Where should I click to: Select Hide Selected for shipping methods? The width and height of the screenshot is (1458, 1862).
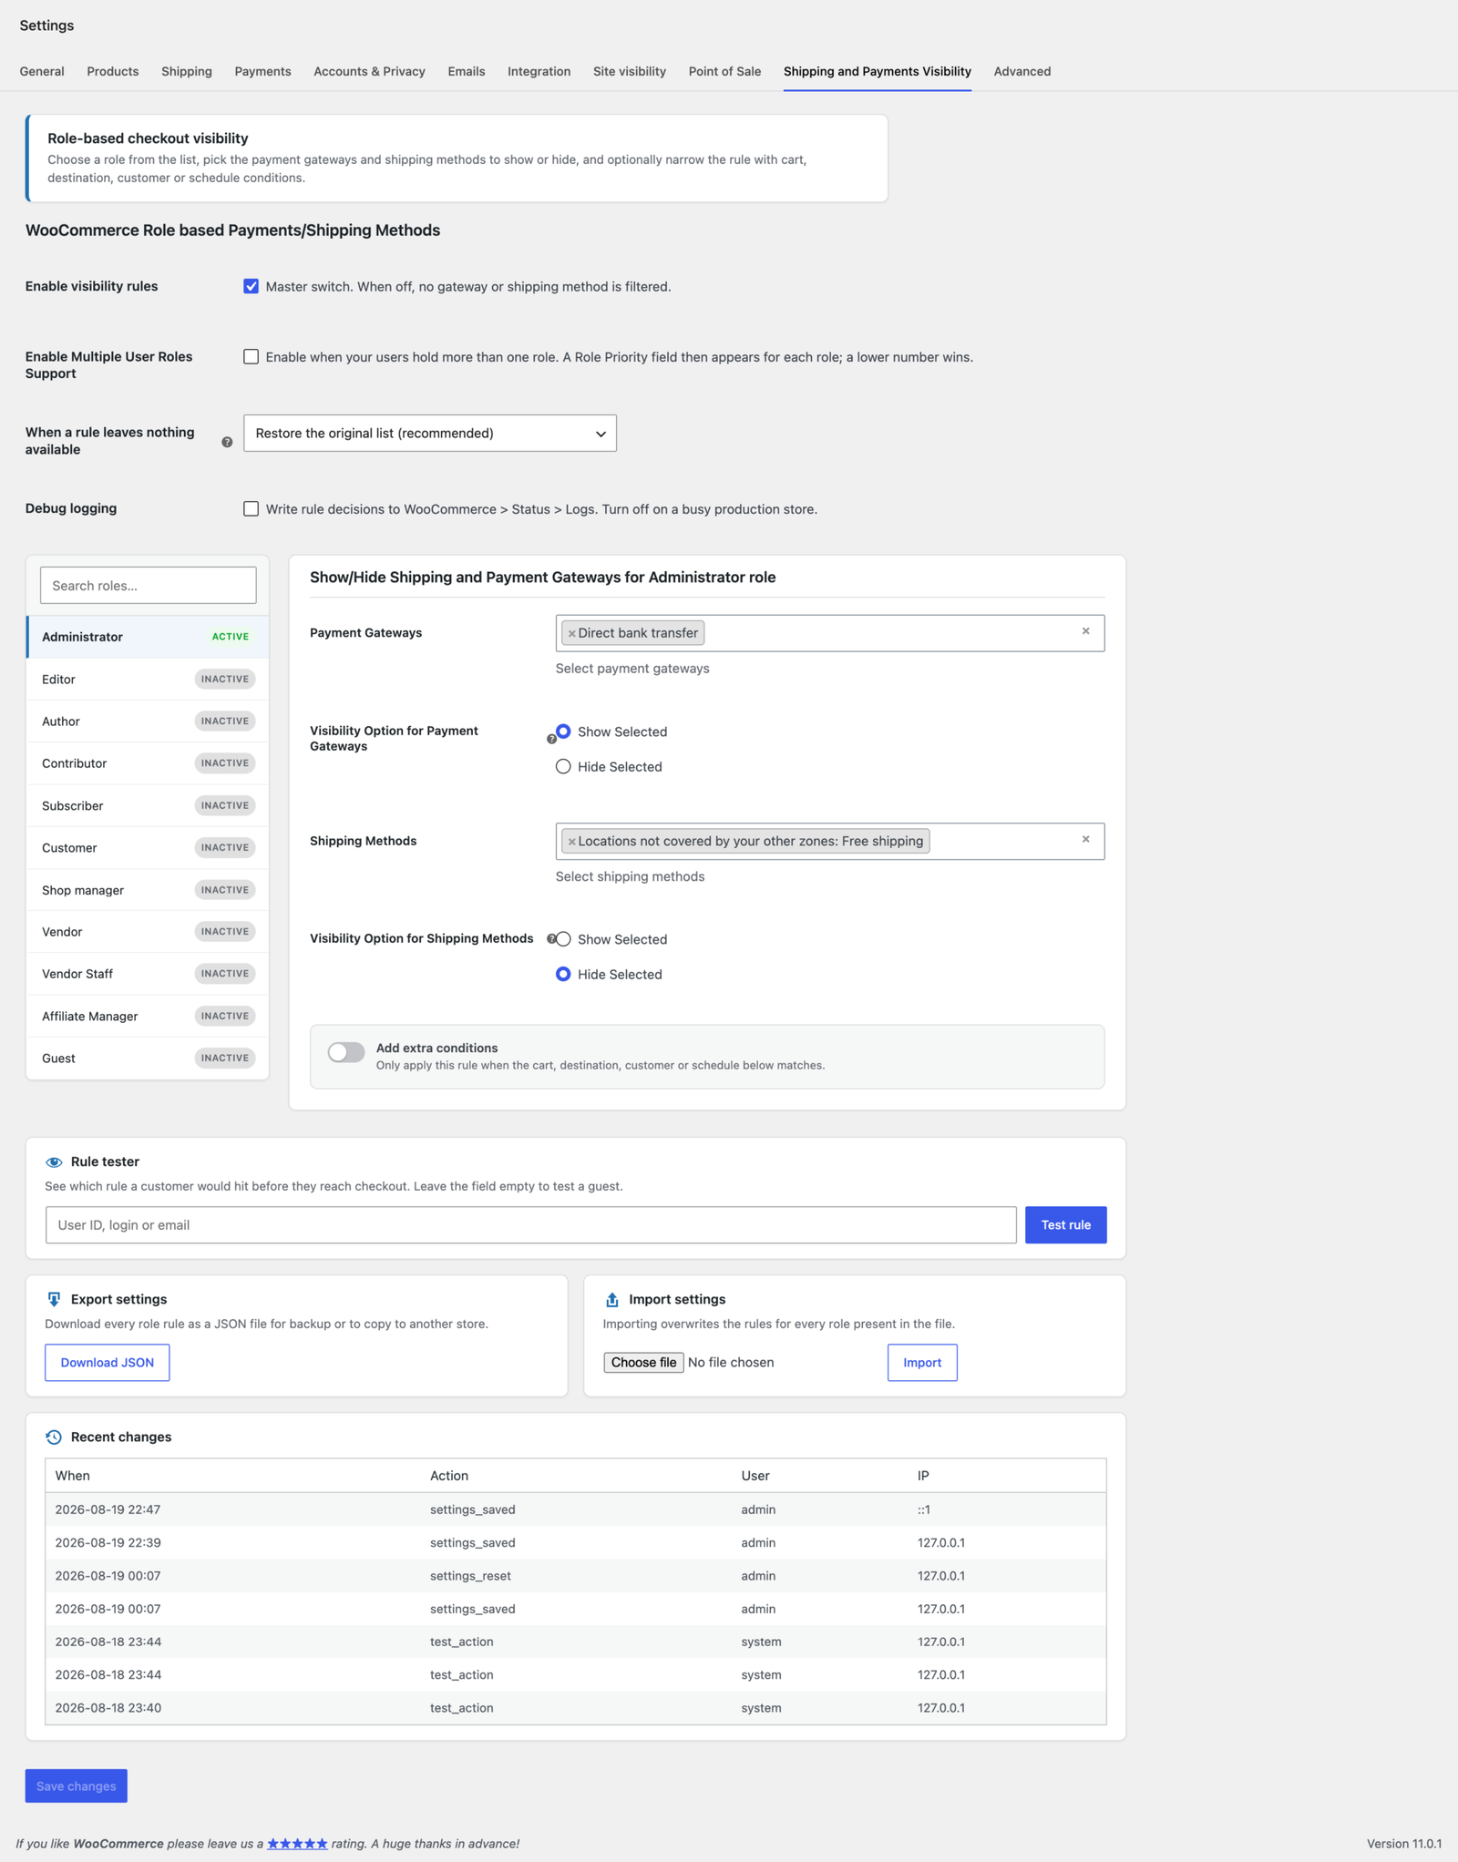click(563, 975)
